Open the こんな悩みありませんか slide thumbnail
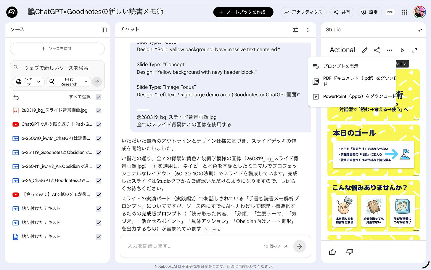This screenshot has width=431, height=270. pyautogui.click(x=374, y=206)
